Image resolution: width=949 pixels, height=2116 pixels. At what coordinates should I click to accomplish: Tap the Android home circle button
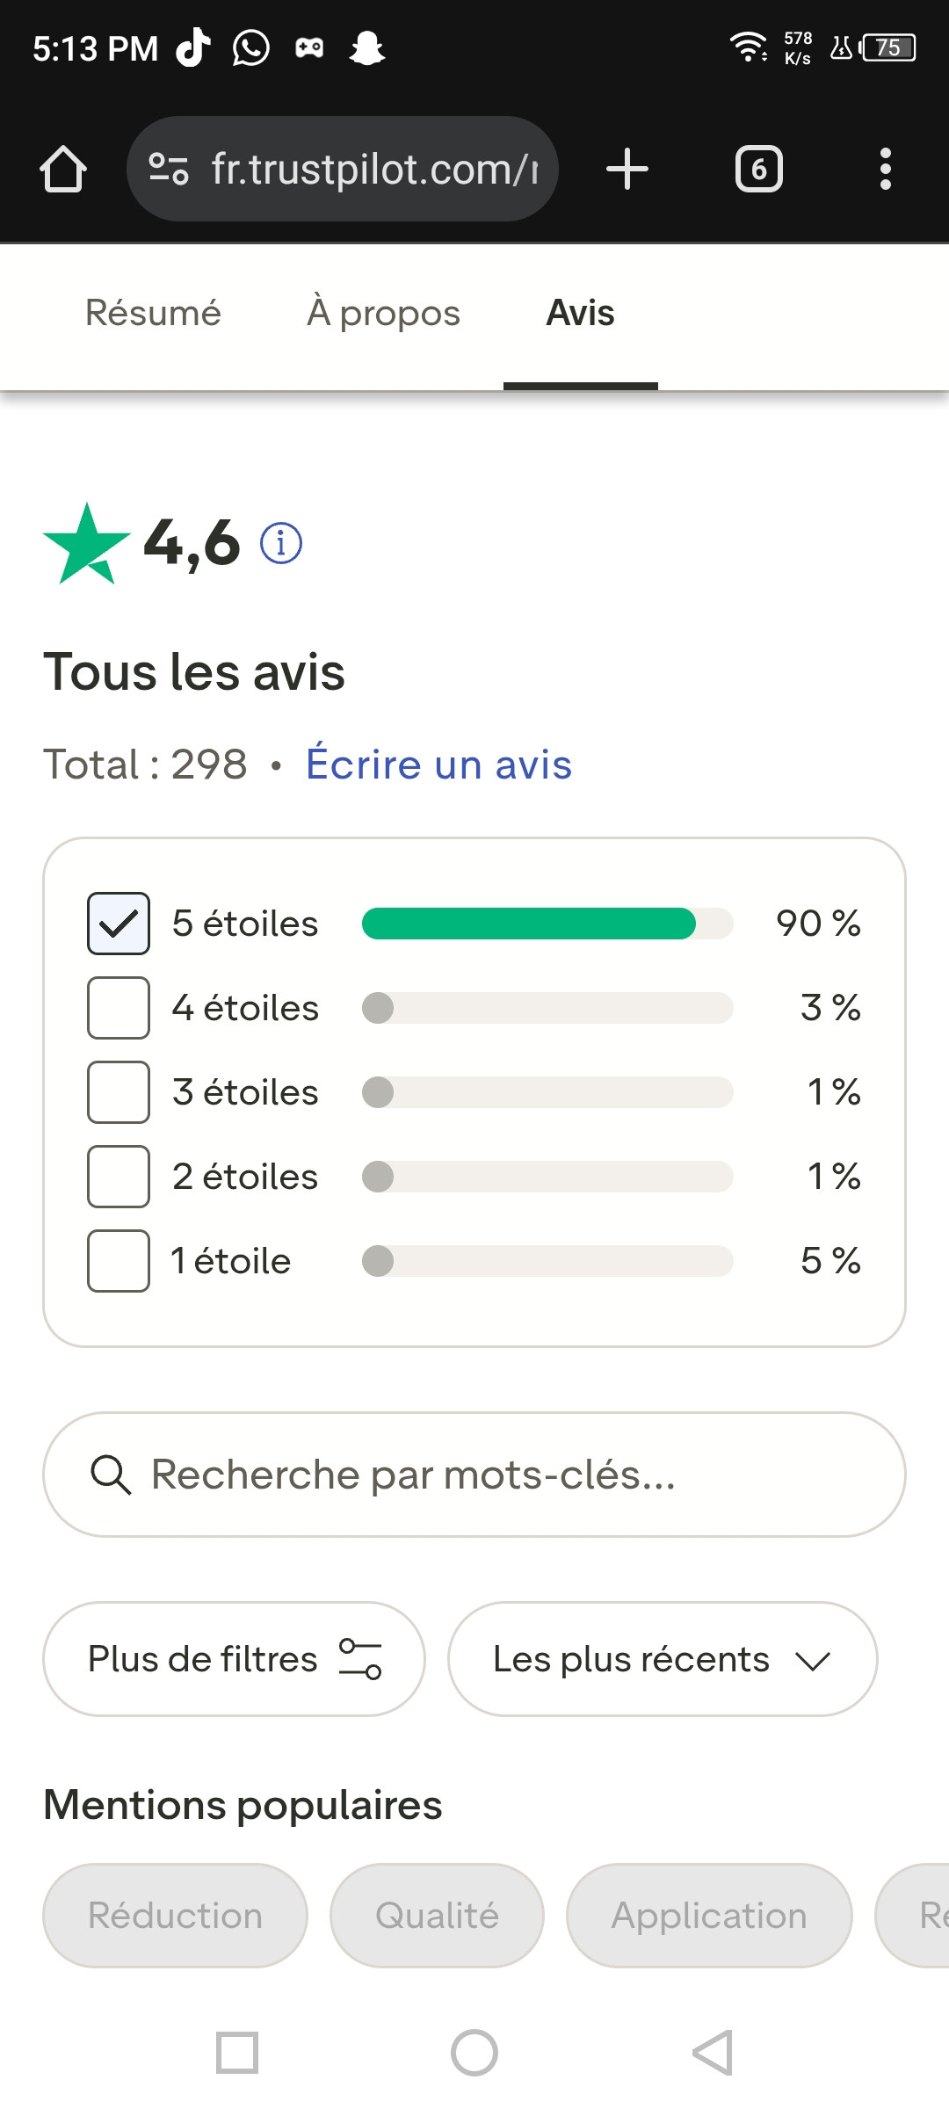474,2053
